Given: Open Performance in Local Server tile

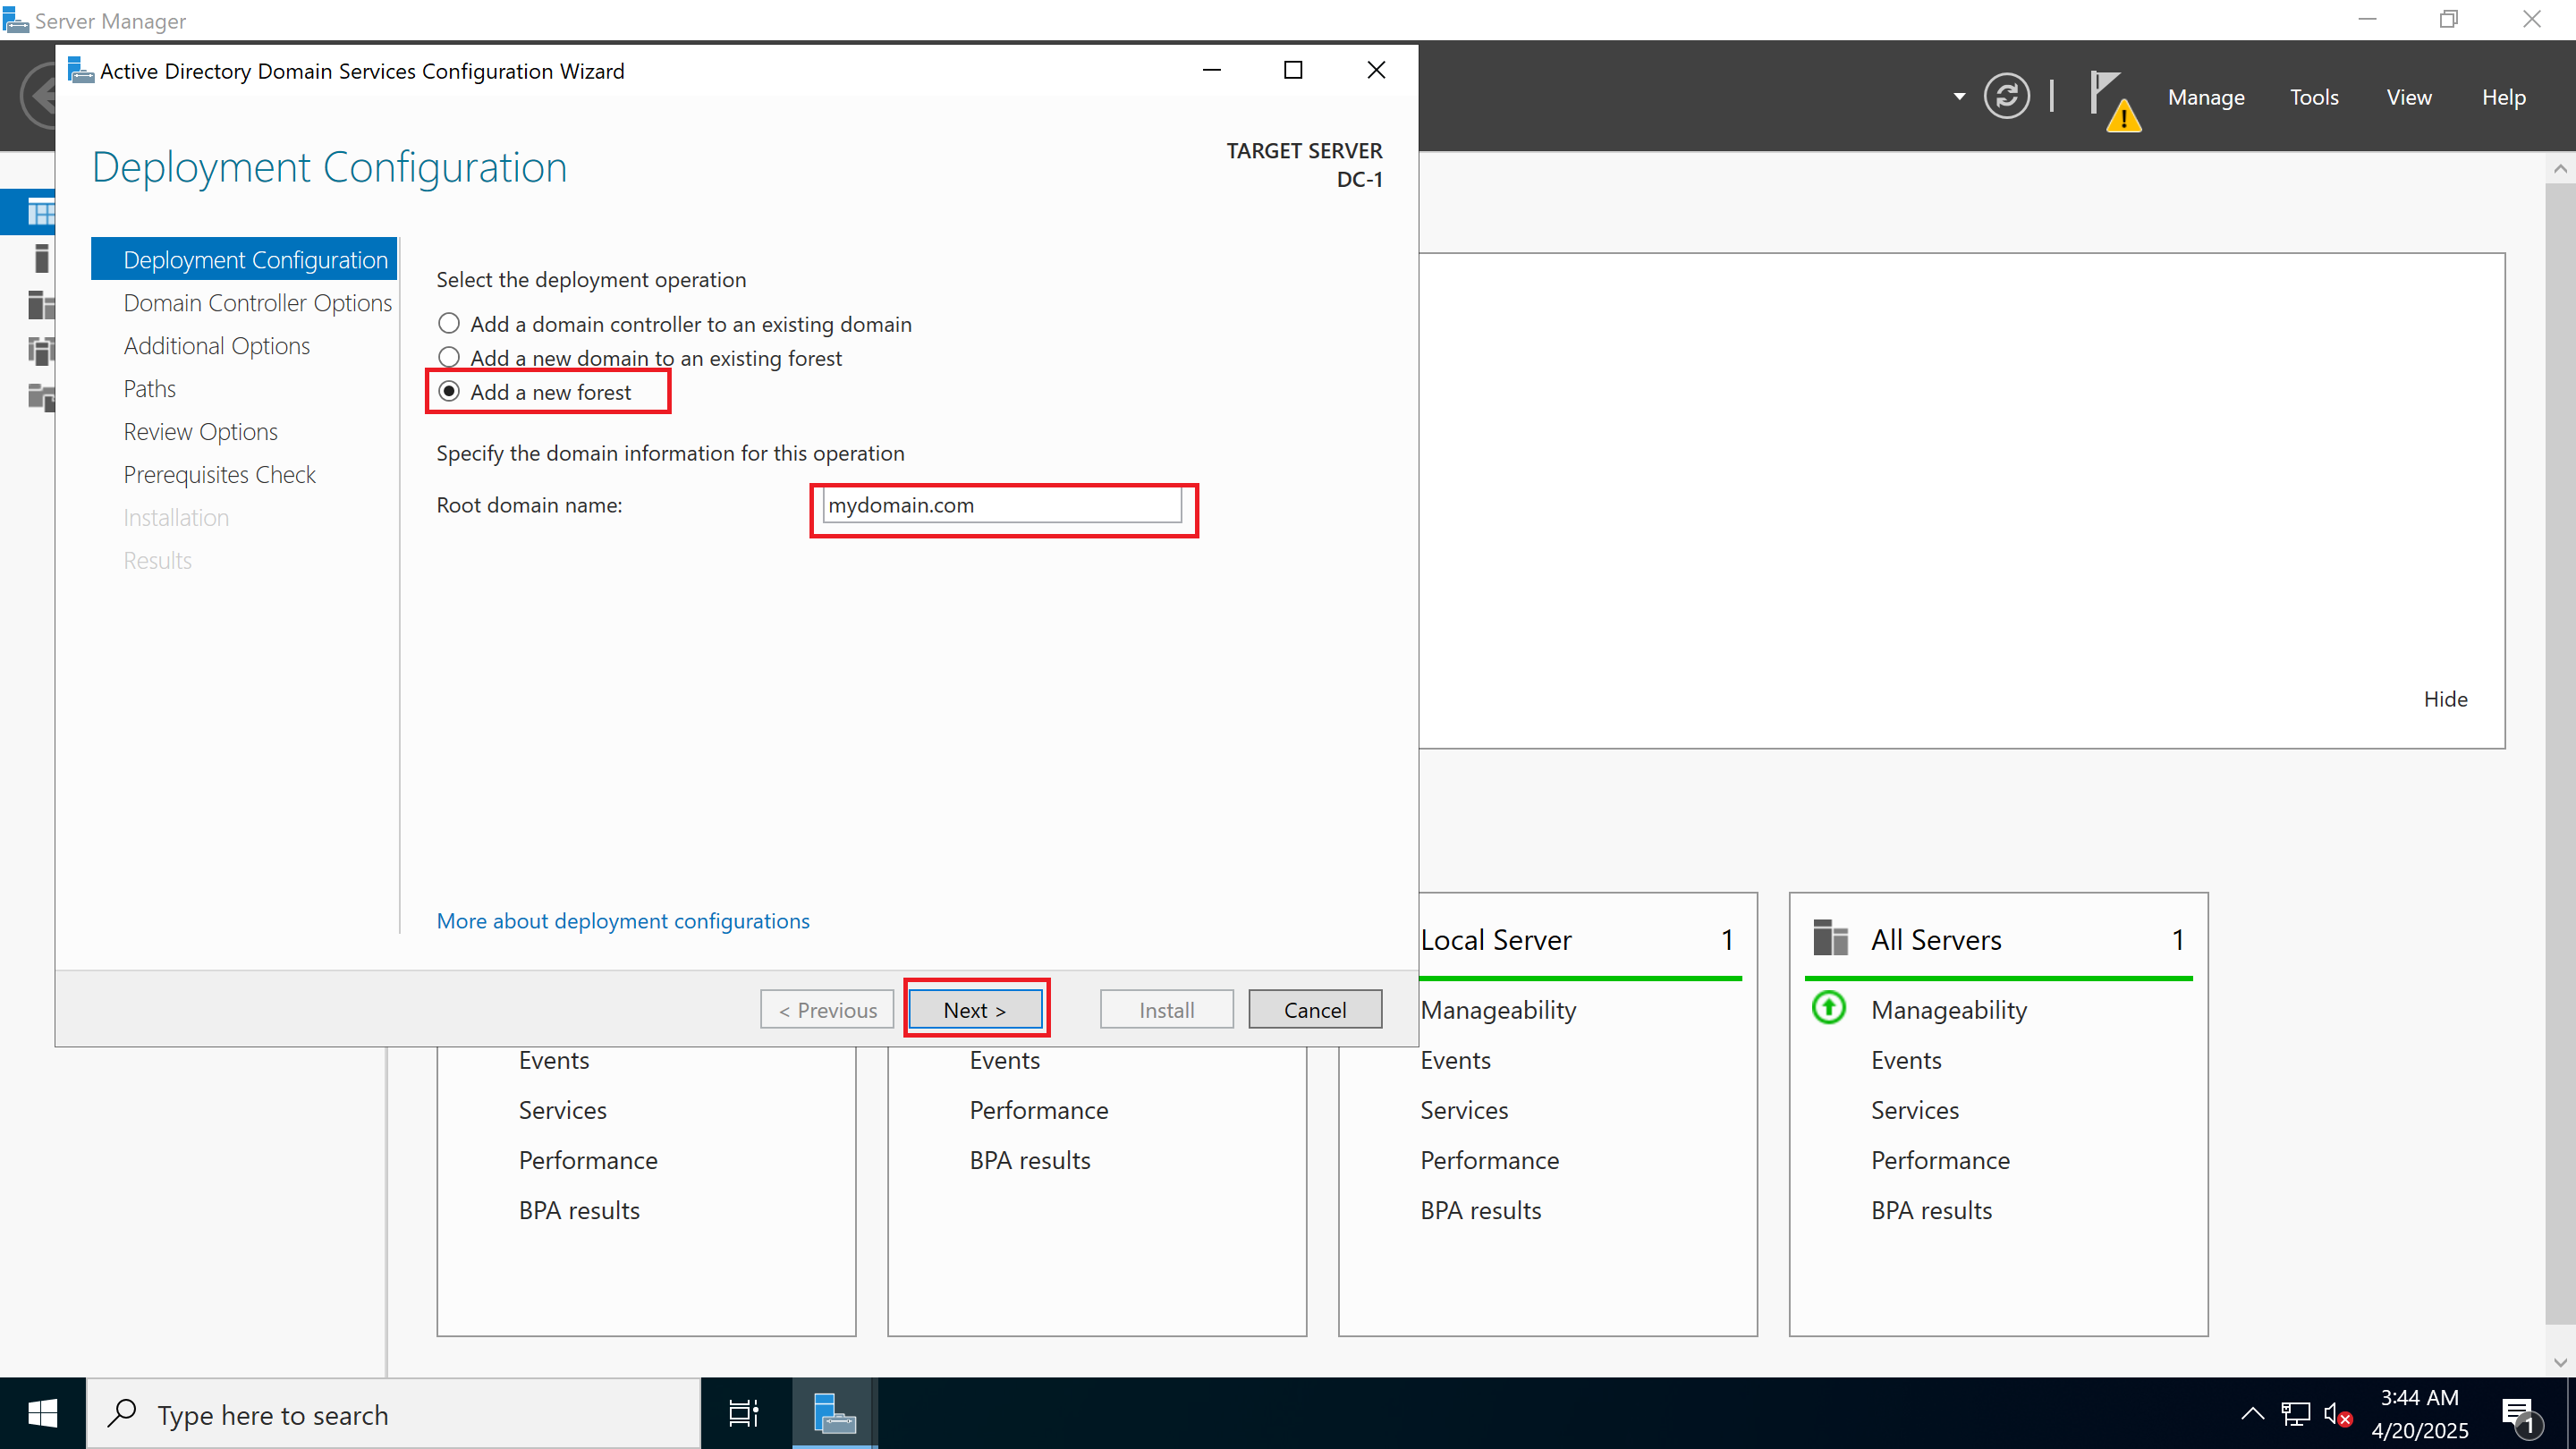Looking at the screenshot, I should pos(1490,1160).
